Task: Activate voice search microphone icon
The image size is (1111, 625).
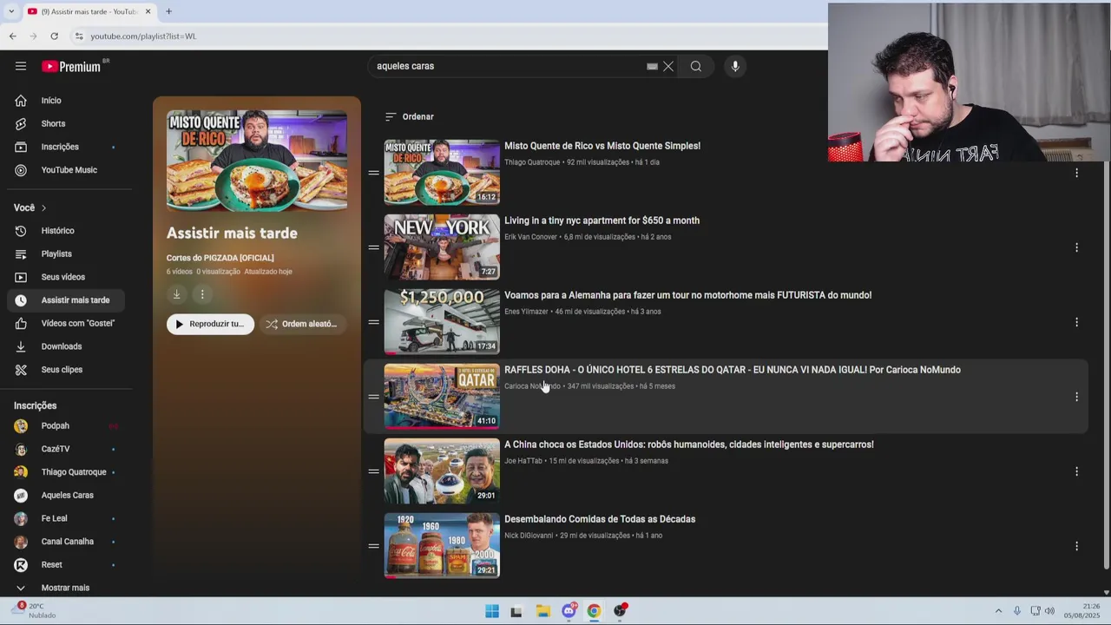Action: [735, 66]
